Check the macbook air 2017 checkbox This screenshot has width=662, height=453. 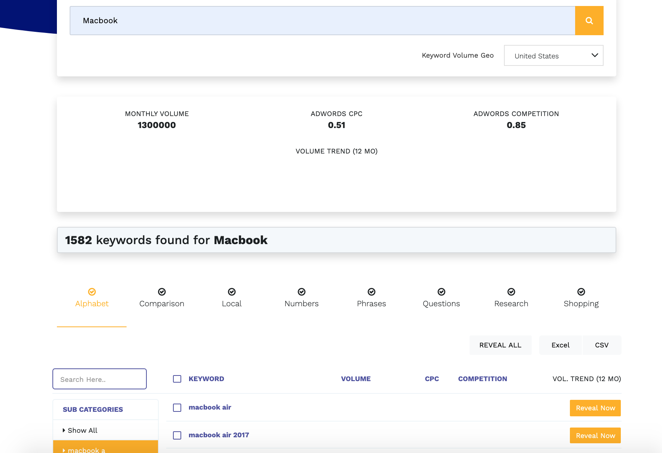[x=177, y=435]
